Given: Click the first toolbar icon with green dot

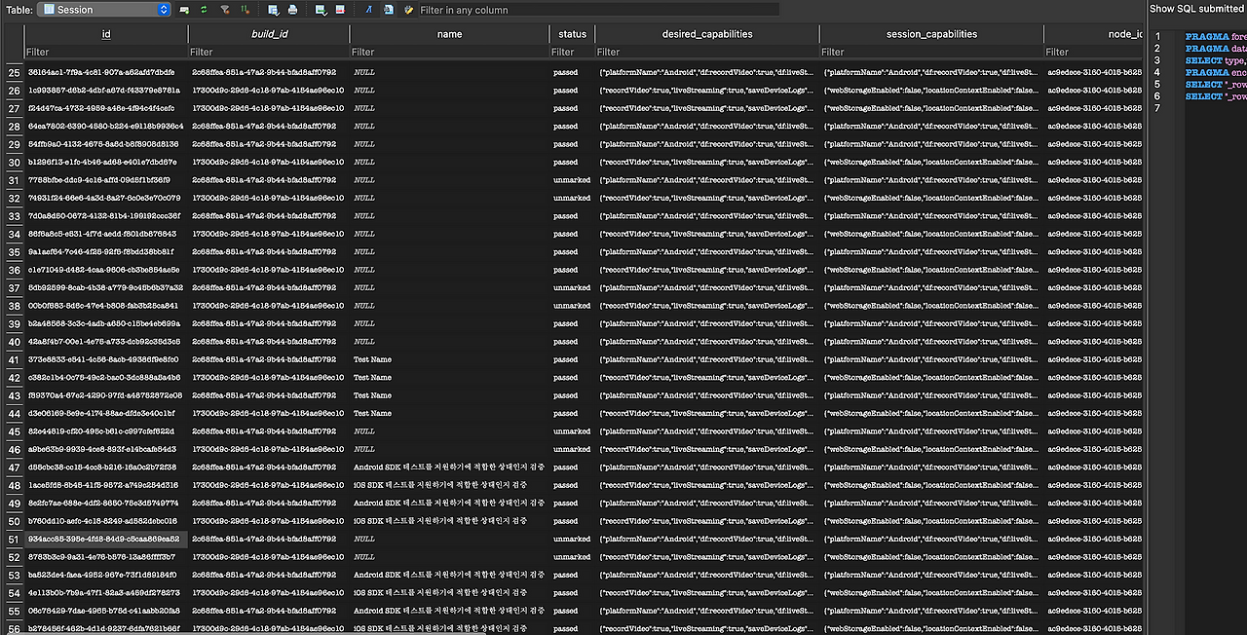Looking at the screenshot, I should (184, 10).
